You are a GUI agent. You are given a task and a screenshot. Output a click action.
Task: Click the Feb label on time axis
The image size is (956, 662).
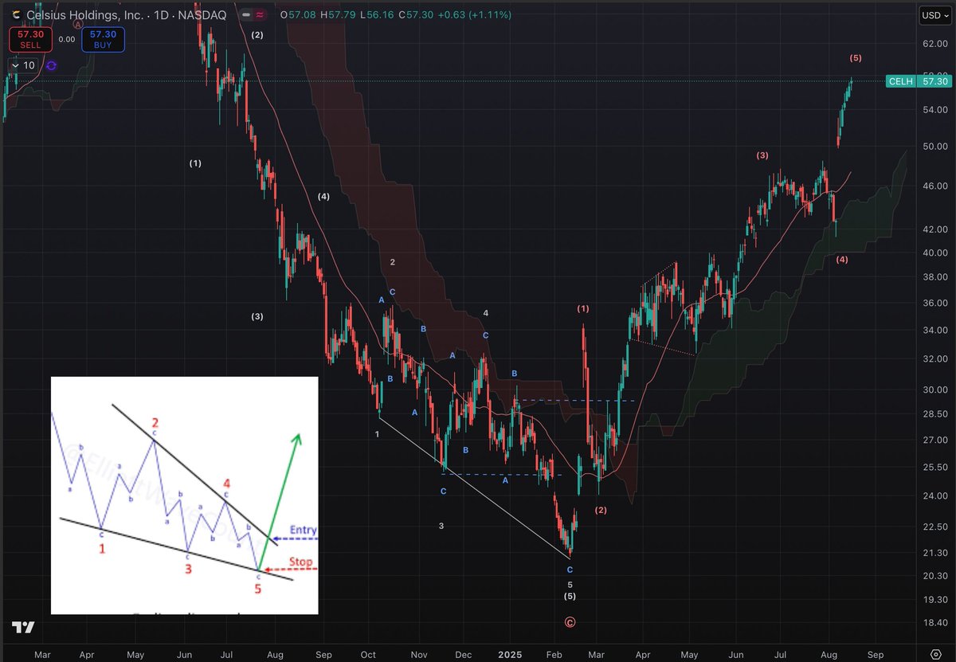coord(556,655)
